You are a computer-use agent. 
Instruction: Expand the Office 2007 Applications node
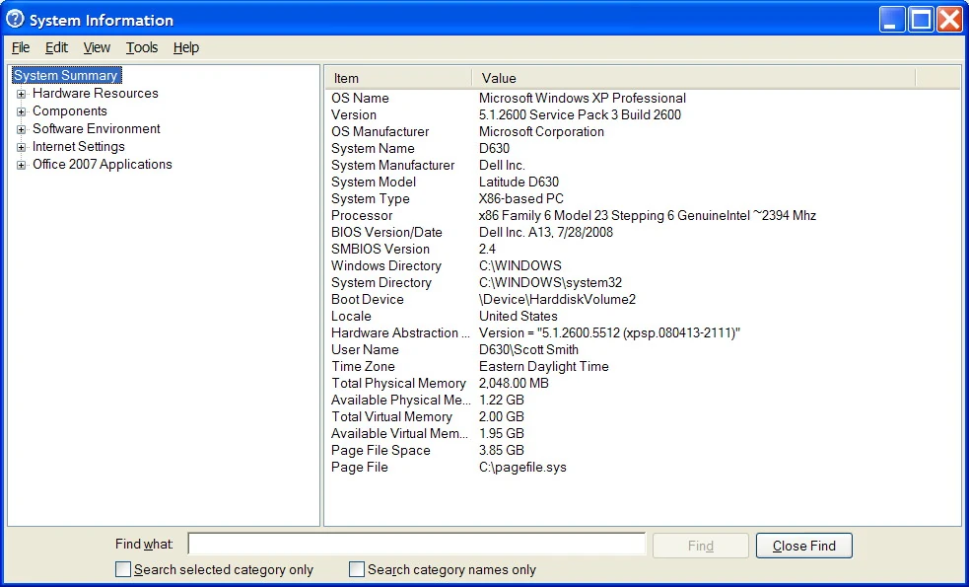(x=21, y=165)
